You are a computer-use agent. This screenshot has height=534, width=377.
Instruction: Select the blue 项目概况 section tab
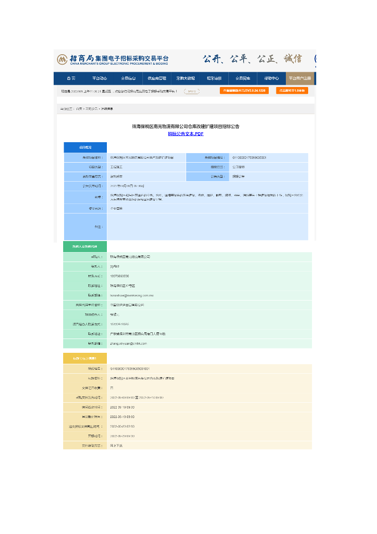click(x=85, y=147)
